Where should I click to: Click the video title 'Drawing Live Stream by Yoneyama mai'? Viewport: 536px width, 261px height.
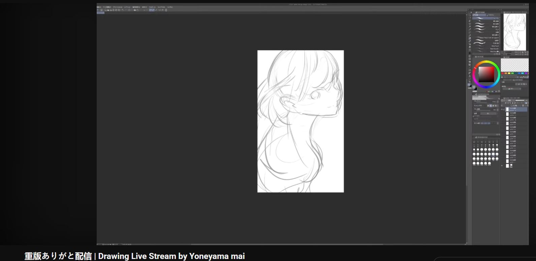(x=171, y=256)
